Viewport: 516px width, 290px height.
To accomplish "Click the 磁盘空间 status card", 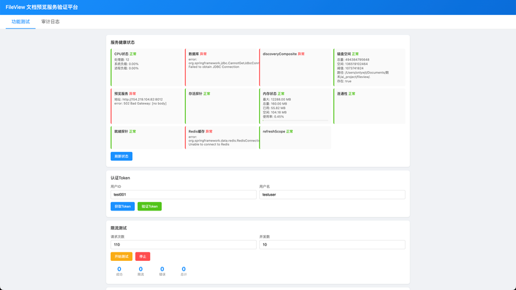I will (x=369, y=67).
